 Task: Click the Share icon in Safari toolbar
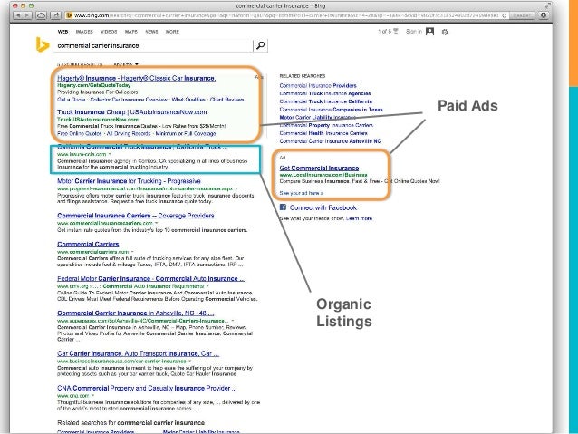(55, 15)
